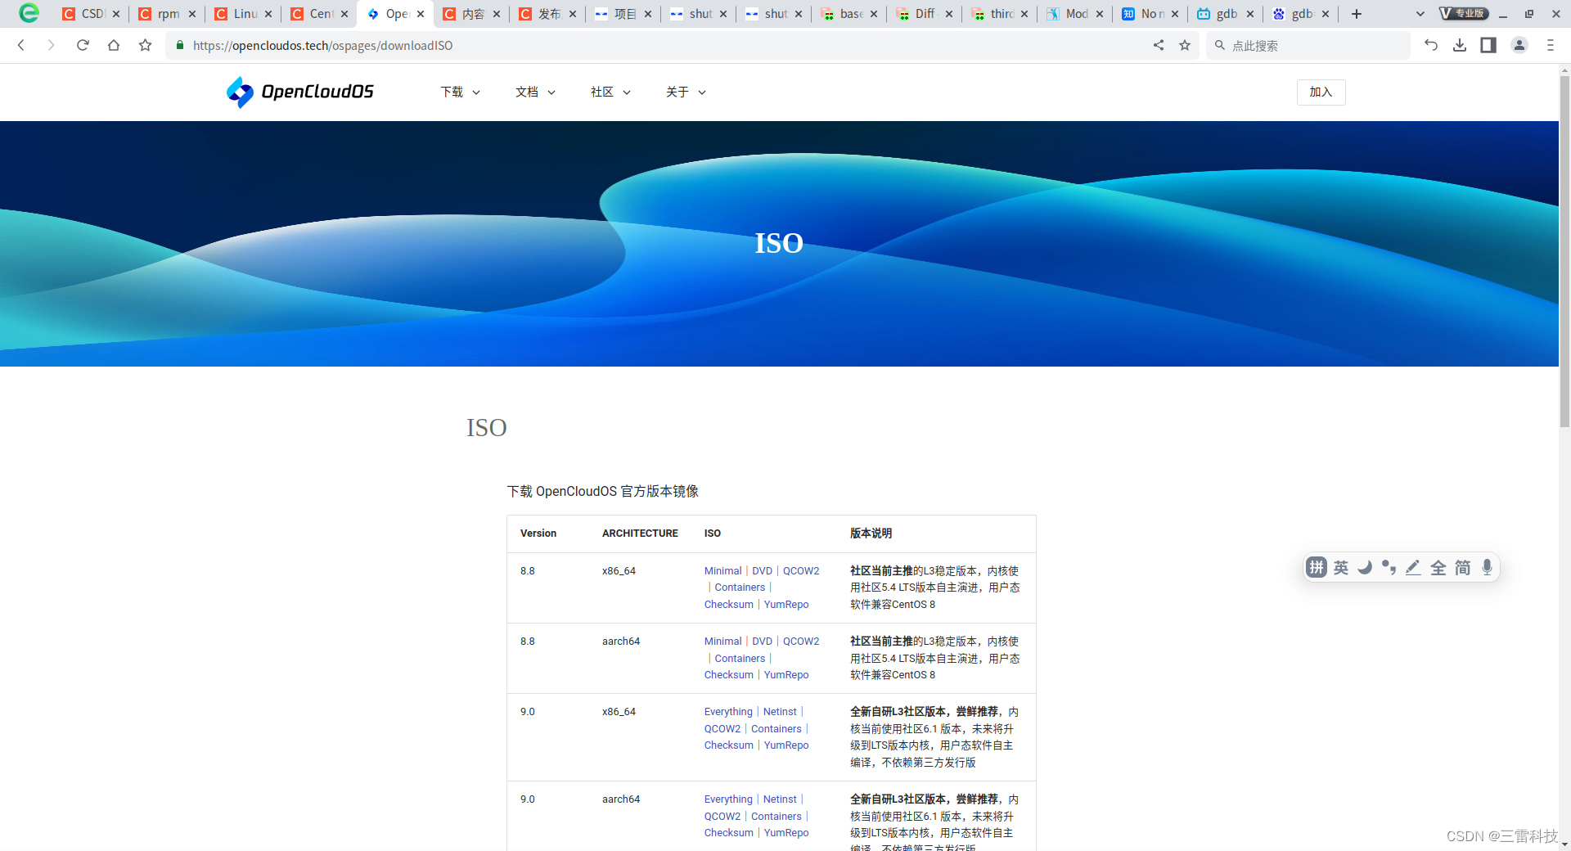Click the undo closed tab icon

1431,45
